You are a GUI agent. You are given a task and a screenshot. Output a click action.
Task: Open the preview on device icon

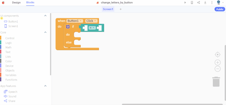192,3
